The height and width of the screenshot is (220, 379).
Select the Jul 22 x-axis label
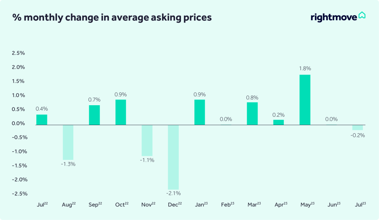(x=41, y=204)
